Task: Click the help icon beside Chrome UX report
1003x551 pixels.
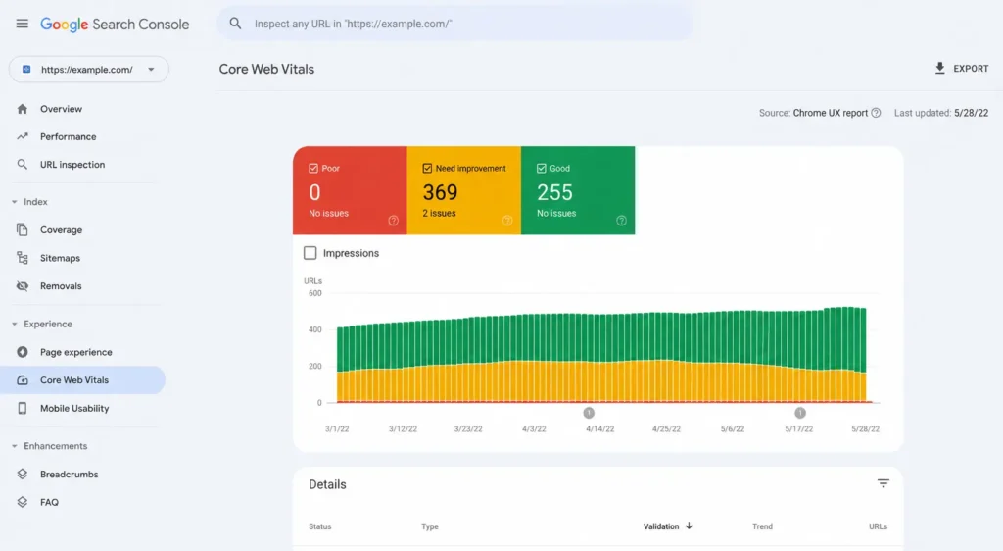Action: (876, 113)
